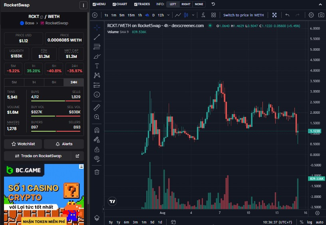
Task: Open the Fibonacci retracement tool
Action: 97,47
